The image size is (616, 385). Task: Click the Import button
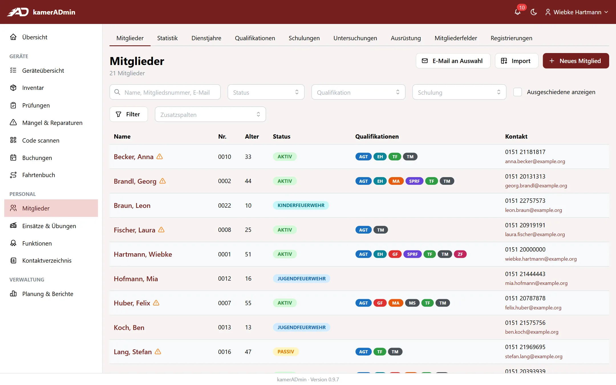coord(516,61)
